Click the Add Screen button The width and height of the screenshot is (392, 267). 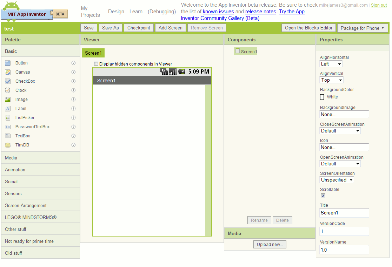tap(171, 28)
